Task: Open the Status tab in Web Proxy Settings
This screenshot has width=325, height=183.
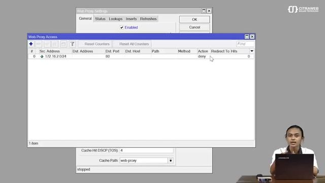Action: (100, 19)
